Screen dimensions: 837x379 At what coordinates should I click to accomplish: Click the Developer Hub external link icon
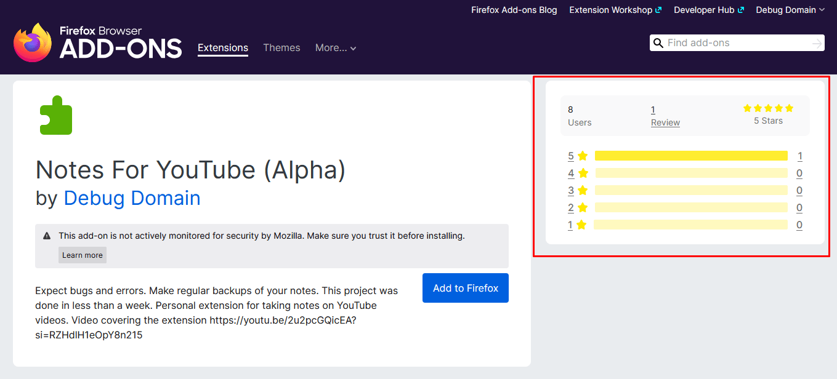(741, 10)
